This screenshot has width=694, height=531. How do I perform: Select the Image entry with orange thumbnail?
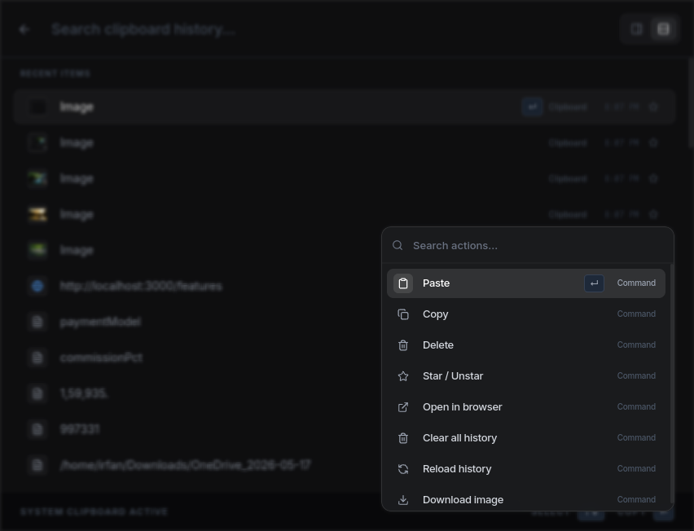point(345,215)
